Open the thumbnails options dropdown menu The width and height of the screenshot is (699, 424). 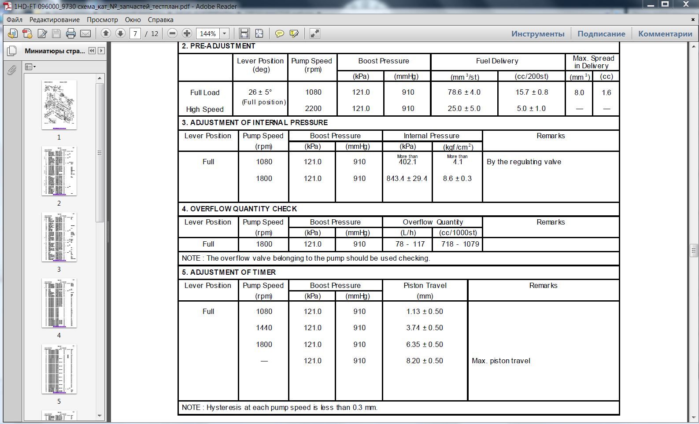[x=30, y=67]
